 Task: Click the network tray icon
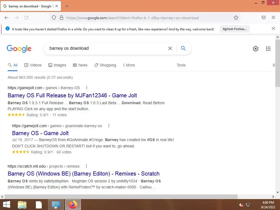[248, 205]
